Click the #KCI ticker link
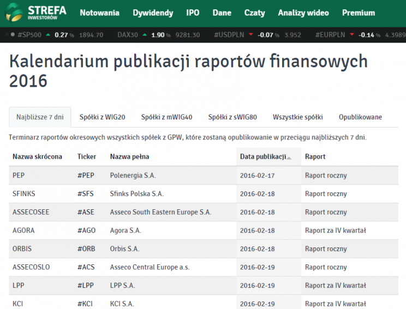Viewport: 406px width, 309px height. 85,304
